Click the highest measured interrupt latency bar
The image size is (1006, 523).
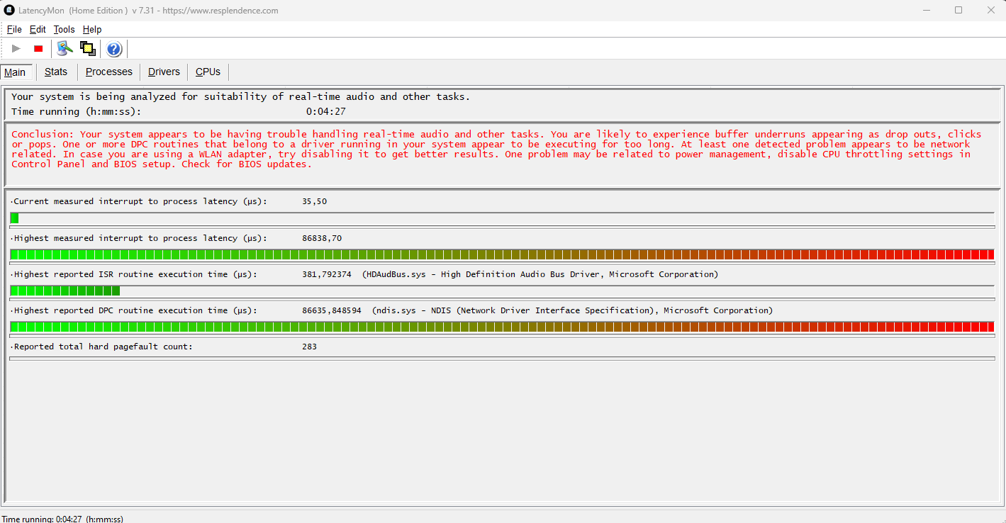[x=502, y=254]
